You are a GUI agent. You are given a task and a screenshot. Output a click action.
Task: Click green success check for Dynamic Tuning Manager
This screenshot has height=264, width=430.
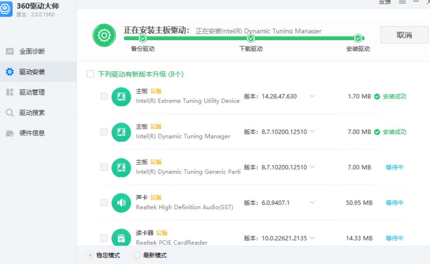coord(377,132)
